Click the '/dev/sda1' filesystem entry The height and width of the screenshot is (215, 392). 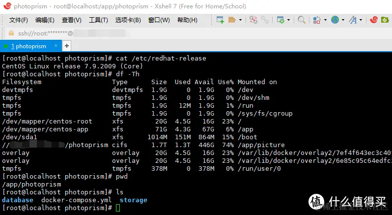(x=20, y=137)
